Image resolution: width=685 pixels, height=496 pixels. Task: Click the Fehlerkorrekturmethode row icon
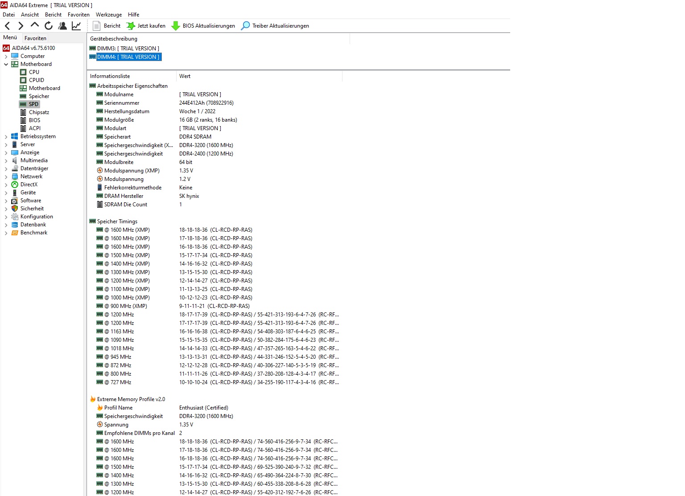[100, 188]
